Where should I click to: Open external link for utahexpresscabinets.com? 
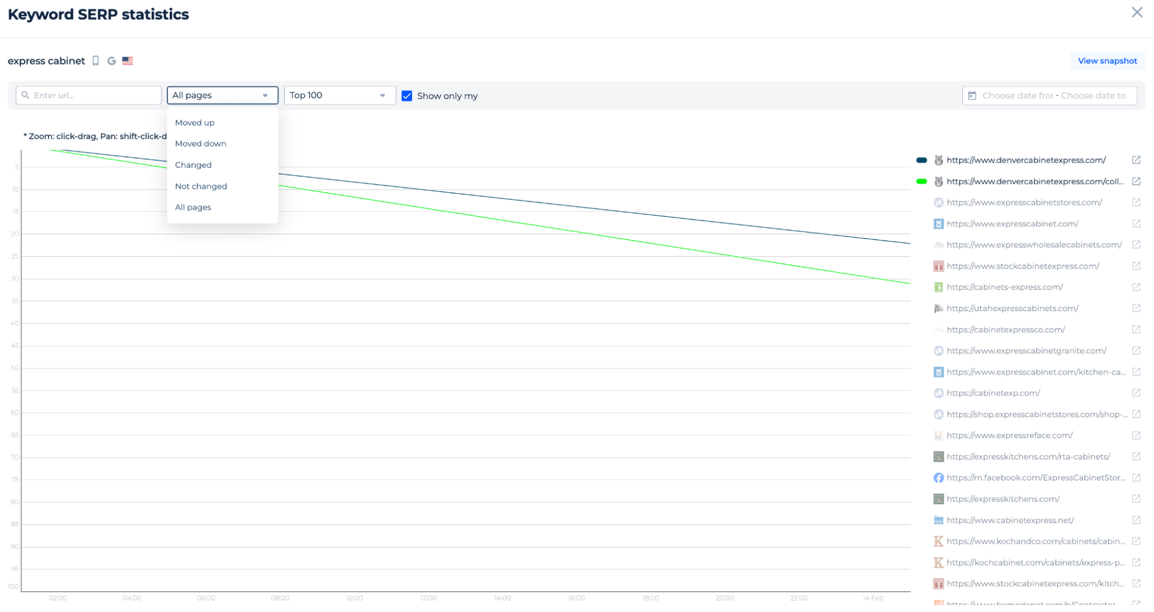(x=1136, y=308)
